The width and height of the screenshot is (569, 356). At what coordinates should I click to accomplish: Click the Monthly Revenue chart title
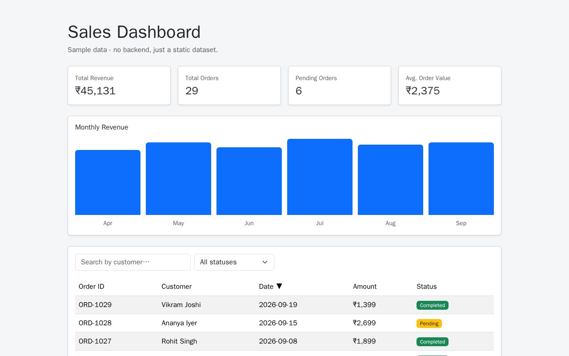[x=102, y=127]
